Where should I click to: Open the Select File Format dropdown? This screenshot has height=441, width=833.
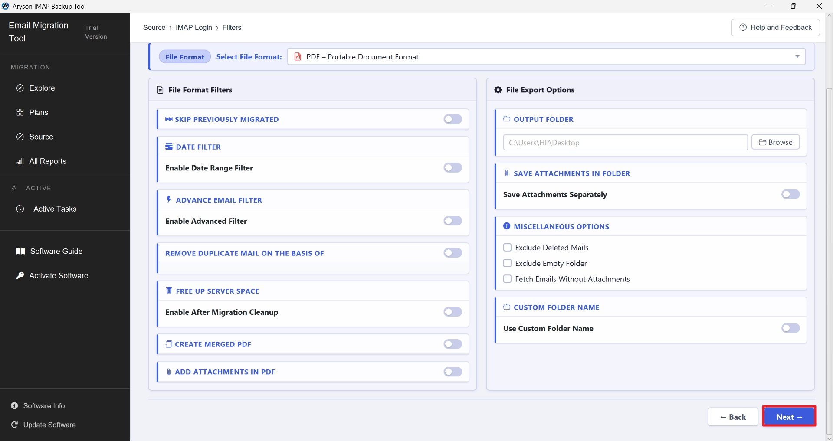coord(546,57)
